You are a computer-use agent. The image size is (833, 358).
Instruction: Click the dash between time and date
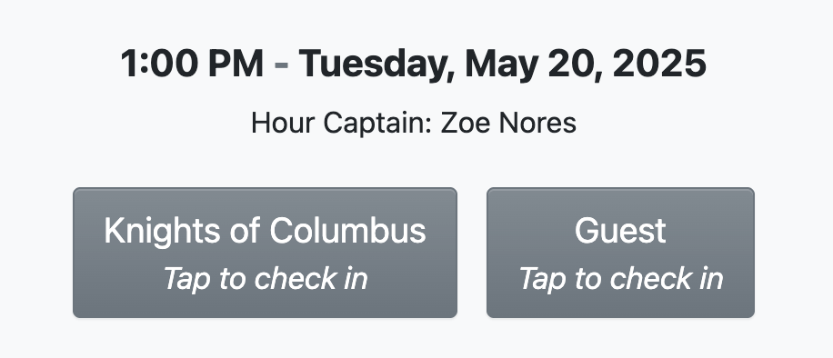[x=282, y=65]
